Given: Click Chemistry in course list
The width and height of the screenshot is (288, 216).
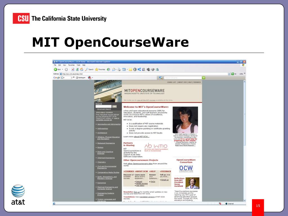Looking at the screenshot, I should pos(102,162).
